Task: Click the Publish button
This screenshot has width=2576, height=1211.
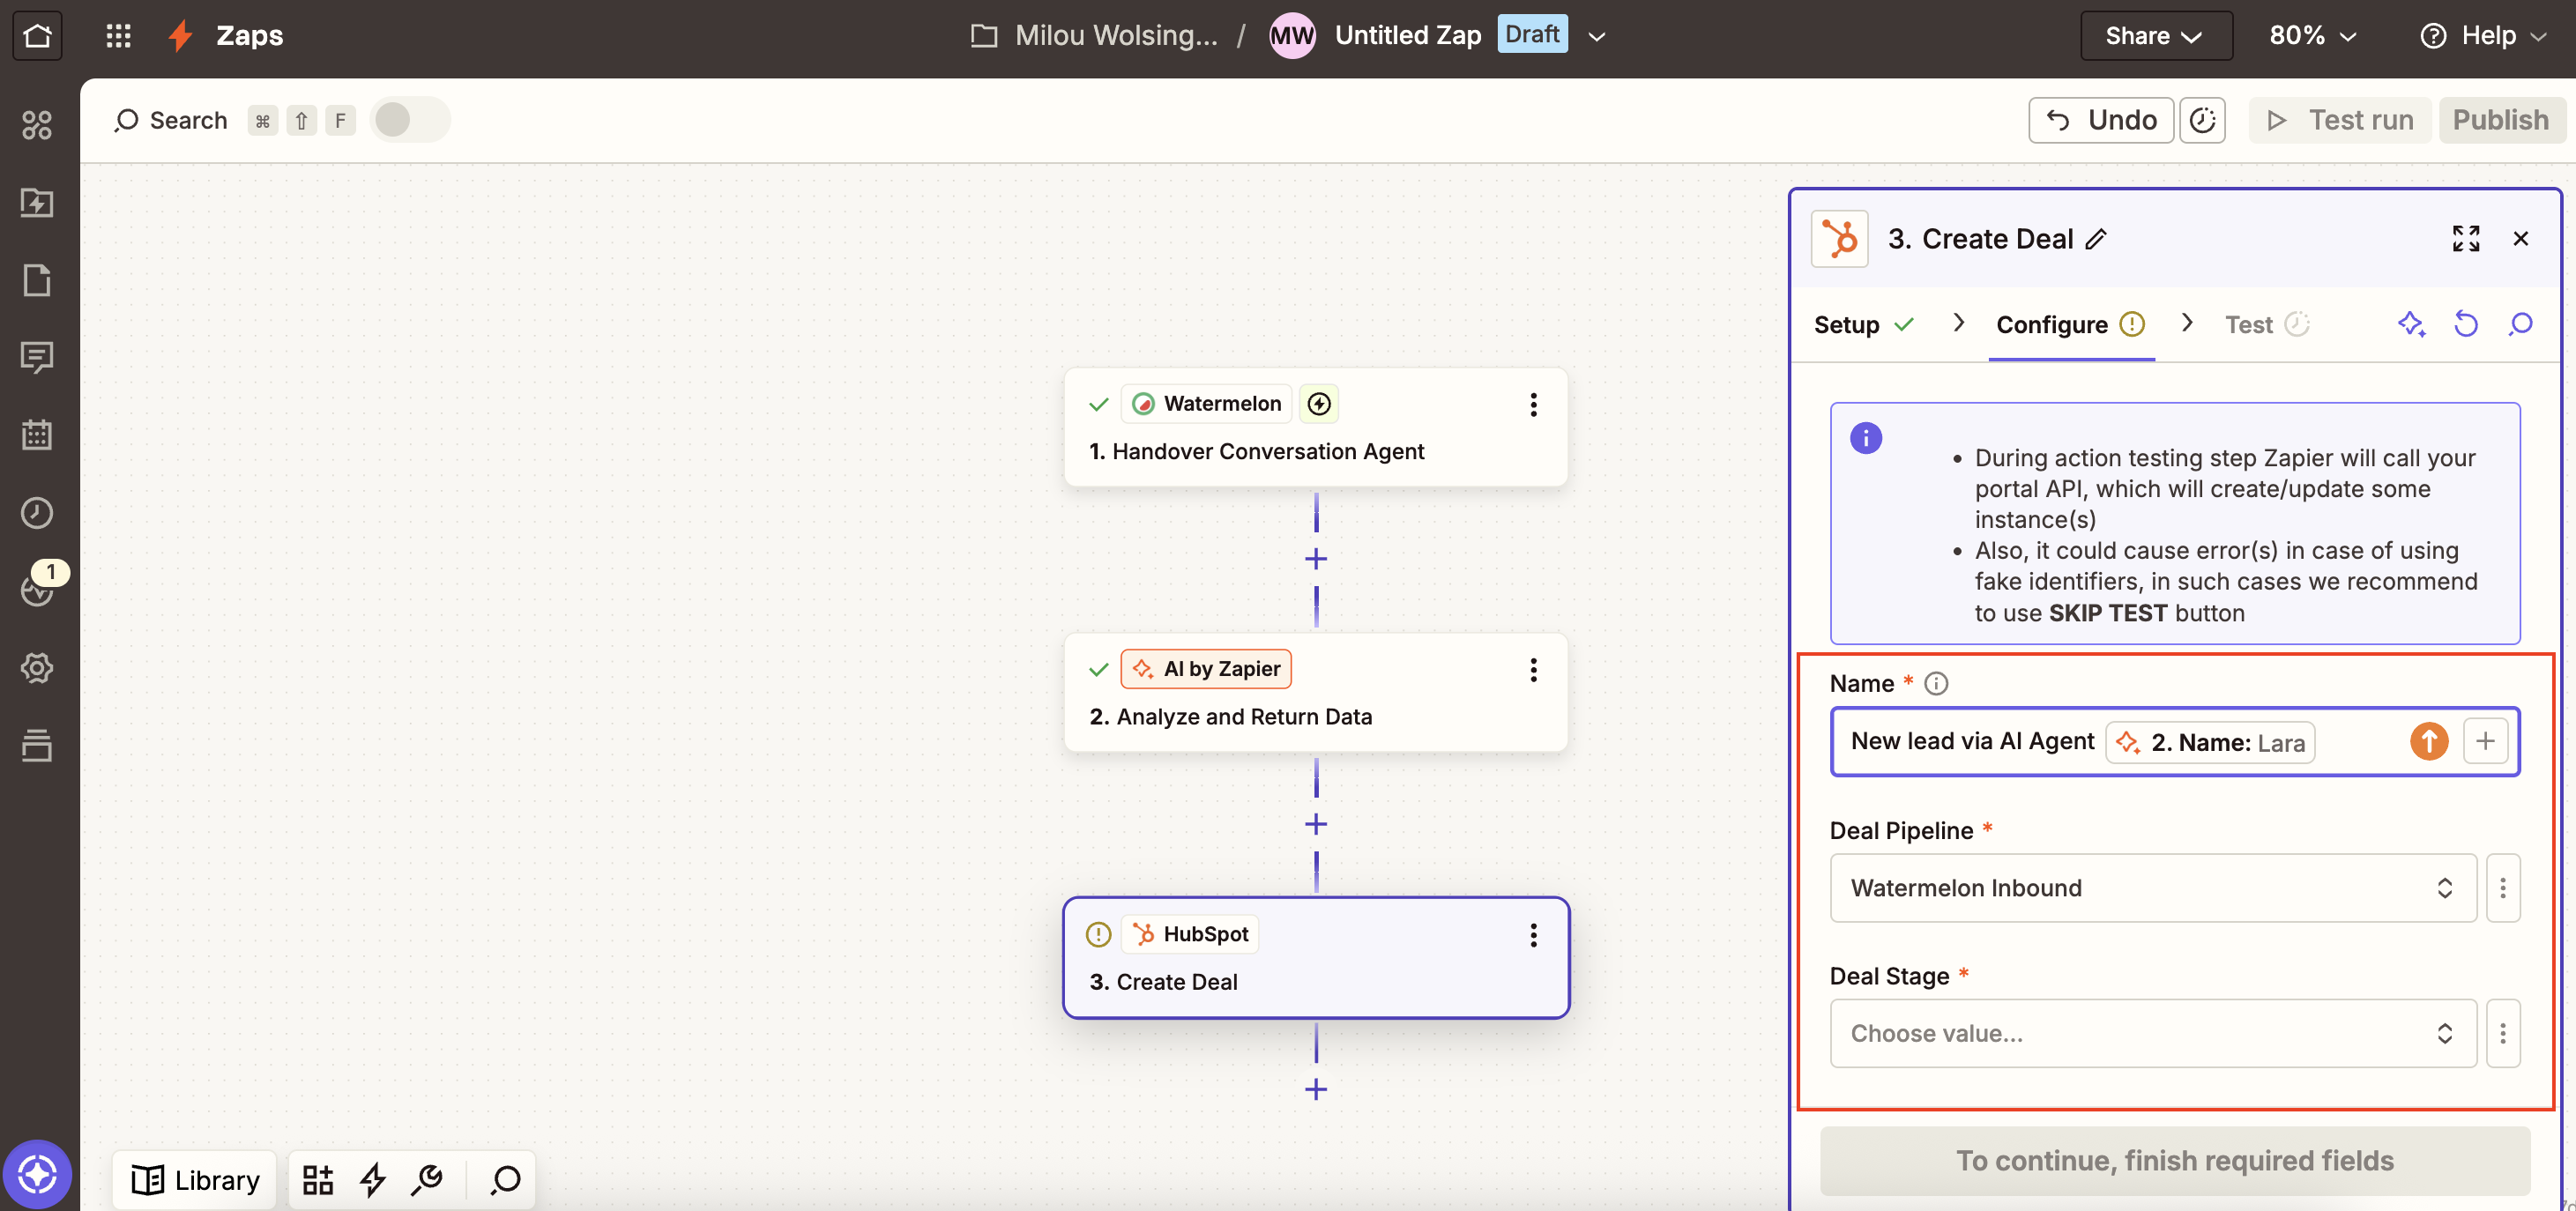Action: click(2501, 119)
